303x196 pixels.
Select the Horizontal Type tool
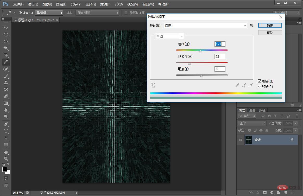click(x=6, y=131)
